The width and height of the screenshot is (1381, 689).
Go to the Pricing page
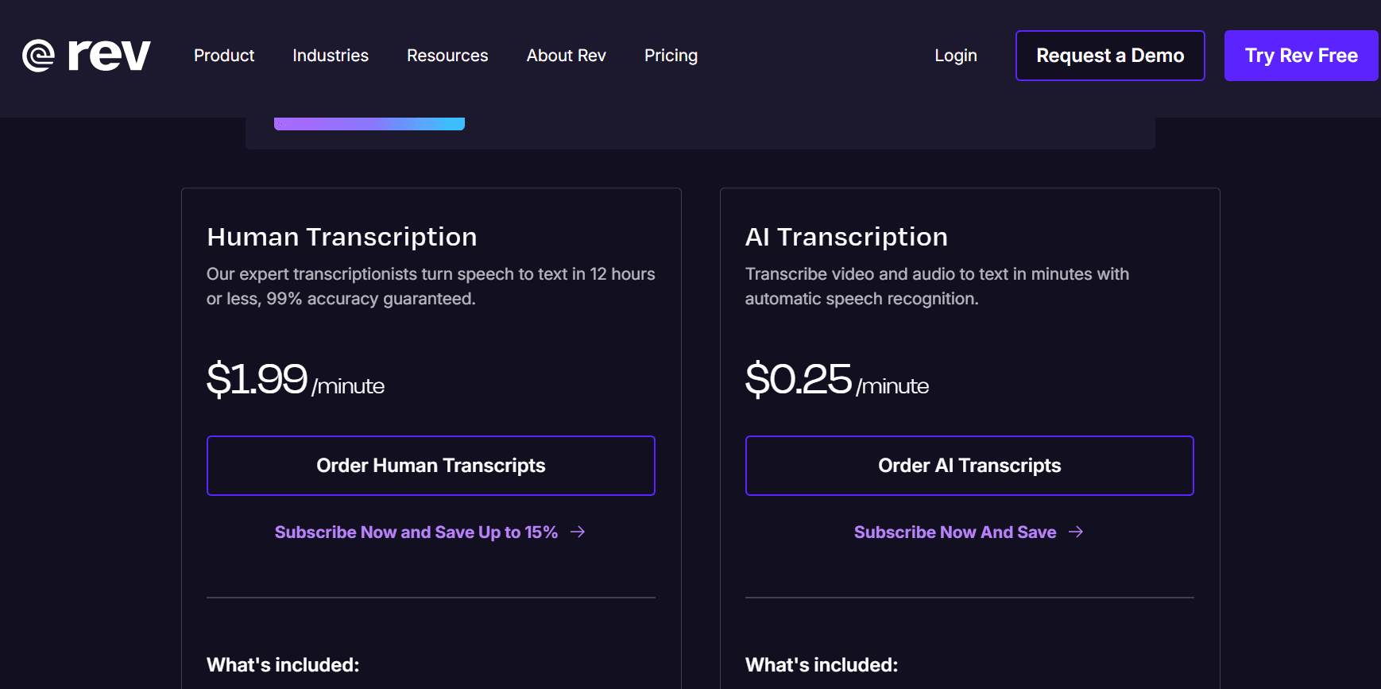671,56
